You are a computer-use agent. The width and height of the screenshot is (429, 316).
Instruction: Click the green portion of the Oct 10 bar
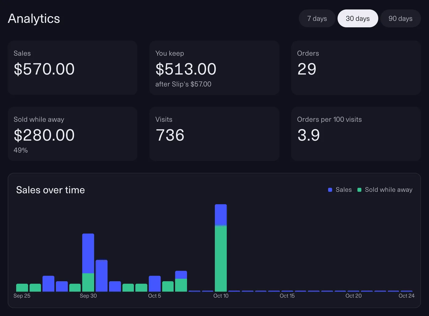tap(221, 259)
